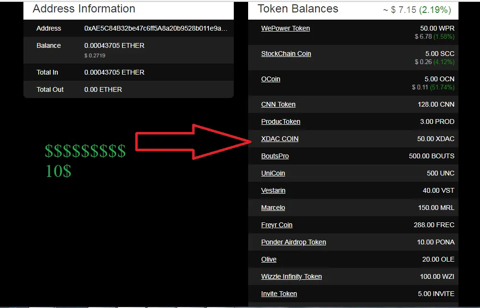Image resolution: width=480 pixels, height=308 pixels.
Task: Select the 50.00 XDAC balance
Action: pyautogui.click(x=436, y=139)
